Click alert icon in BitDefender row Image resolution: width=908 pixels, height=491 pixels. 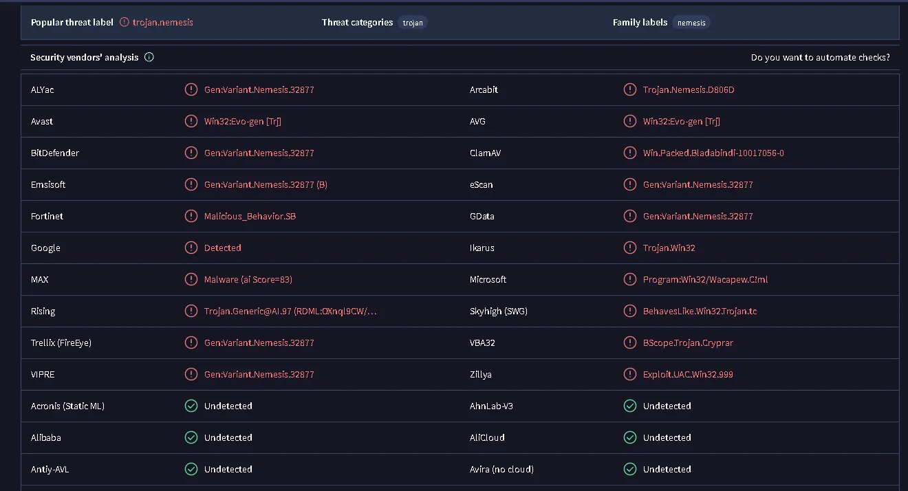tap(191, 153)
